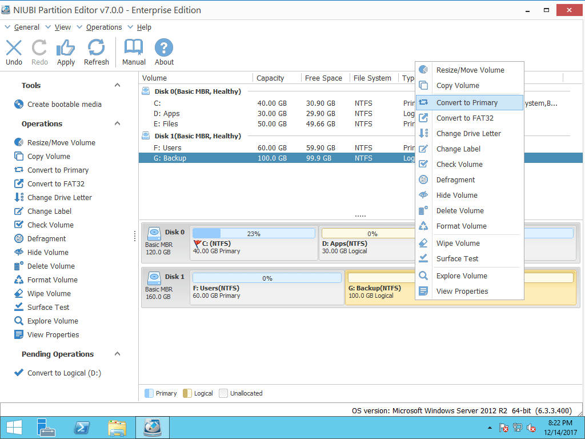Click the network icon in the system tray
This screenshot has height=439, width=585.
pos(518,428)
